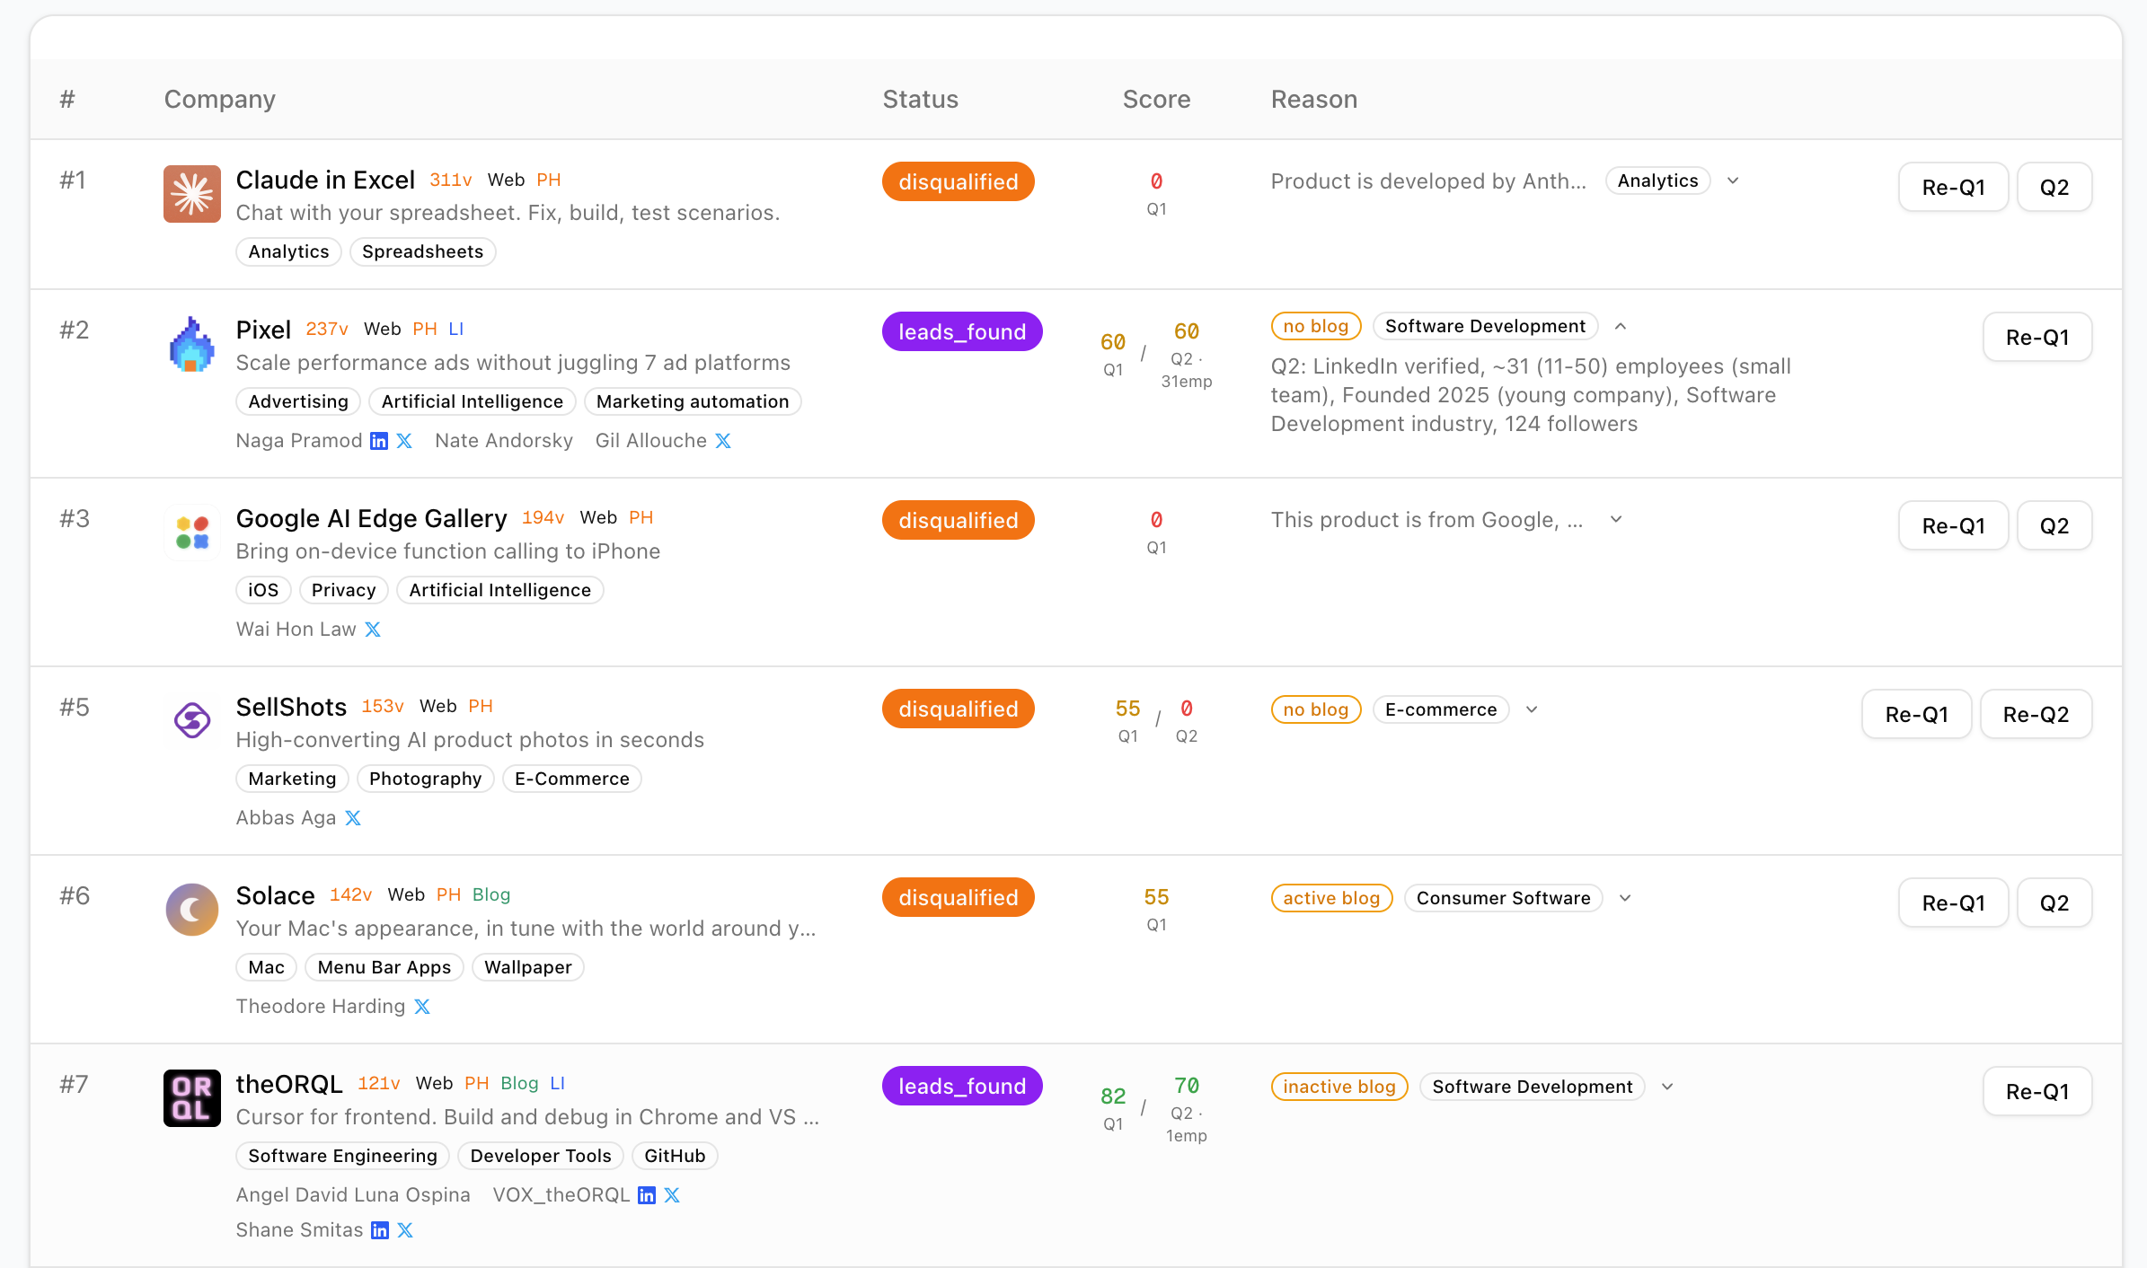
Task: Click the Privacy tag
Action: 344,590
